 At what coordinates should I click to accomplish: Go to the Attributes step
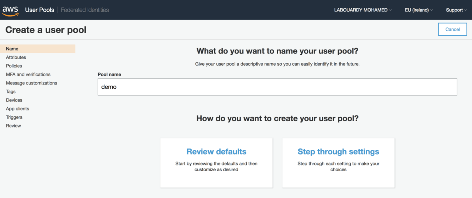(x=16, y=57)
